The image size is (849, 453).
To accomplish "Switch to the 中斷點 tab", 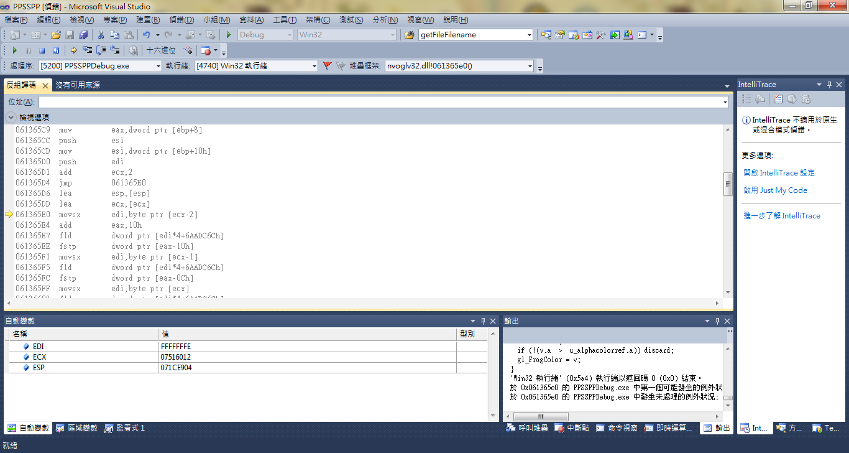I will [571, 428].
